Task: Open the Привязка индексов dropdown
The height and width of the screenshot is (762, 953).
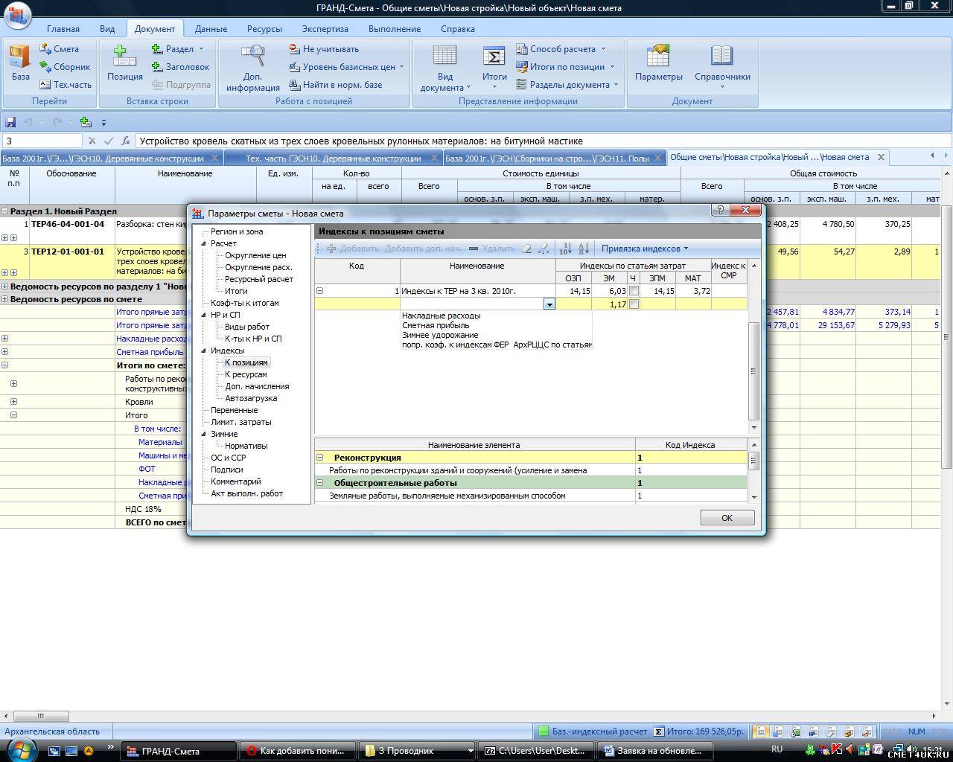Action: pyautogui.click(x=644, y=249)
